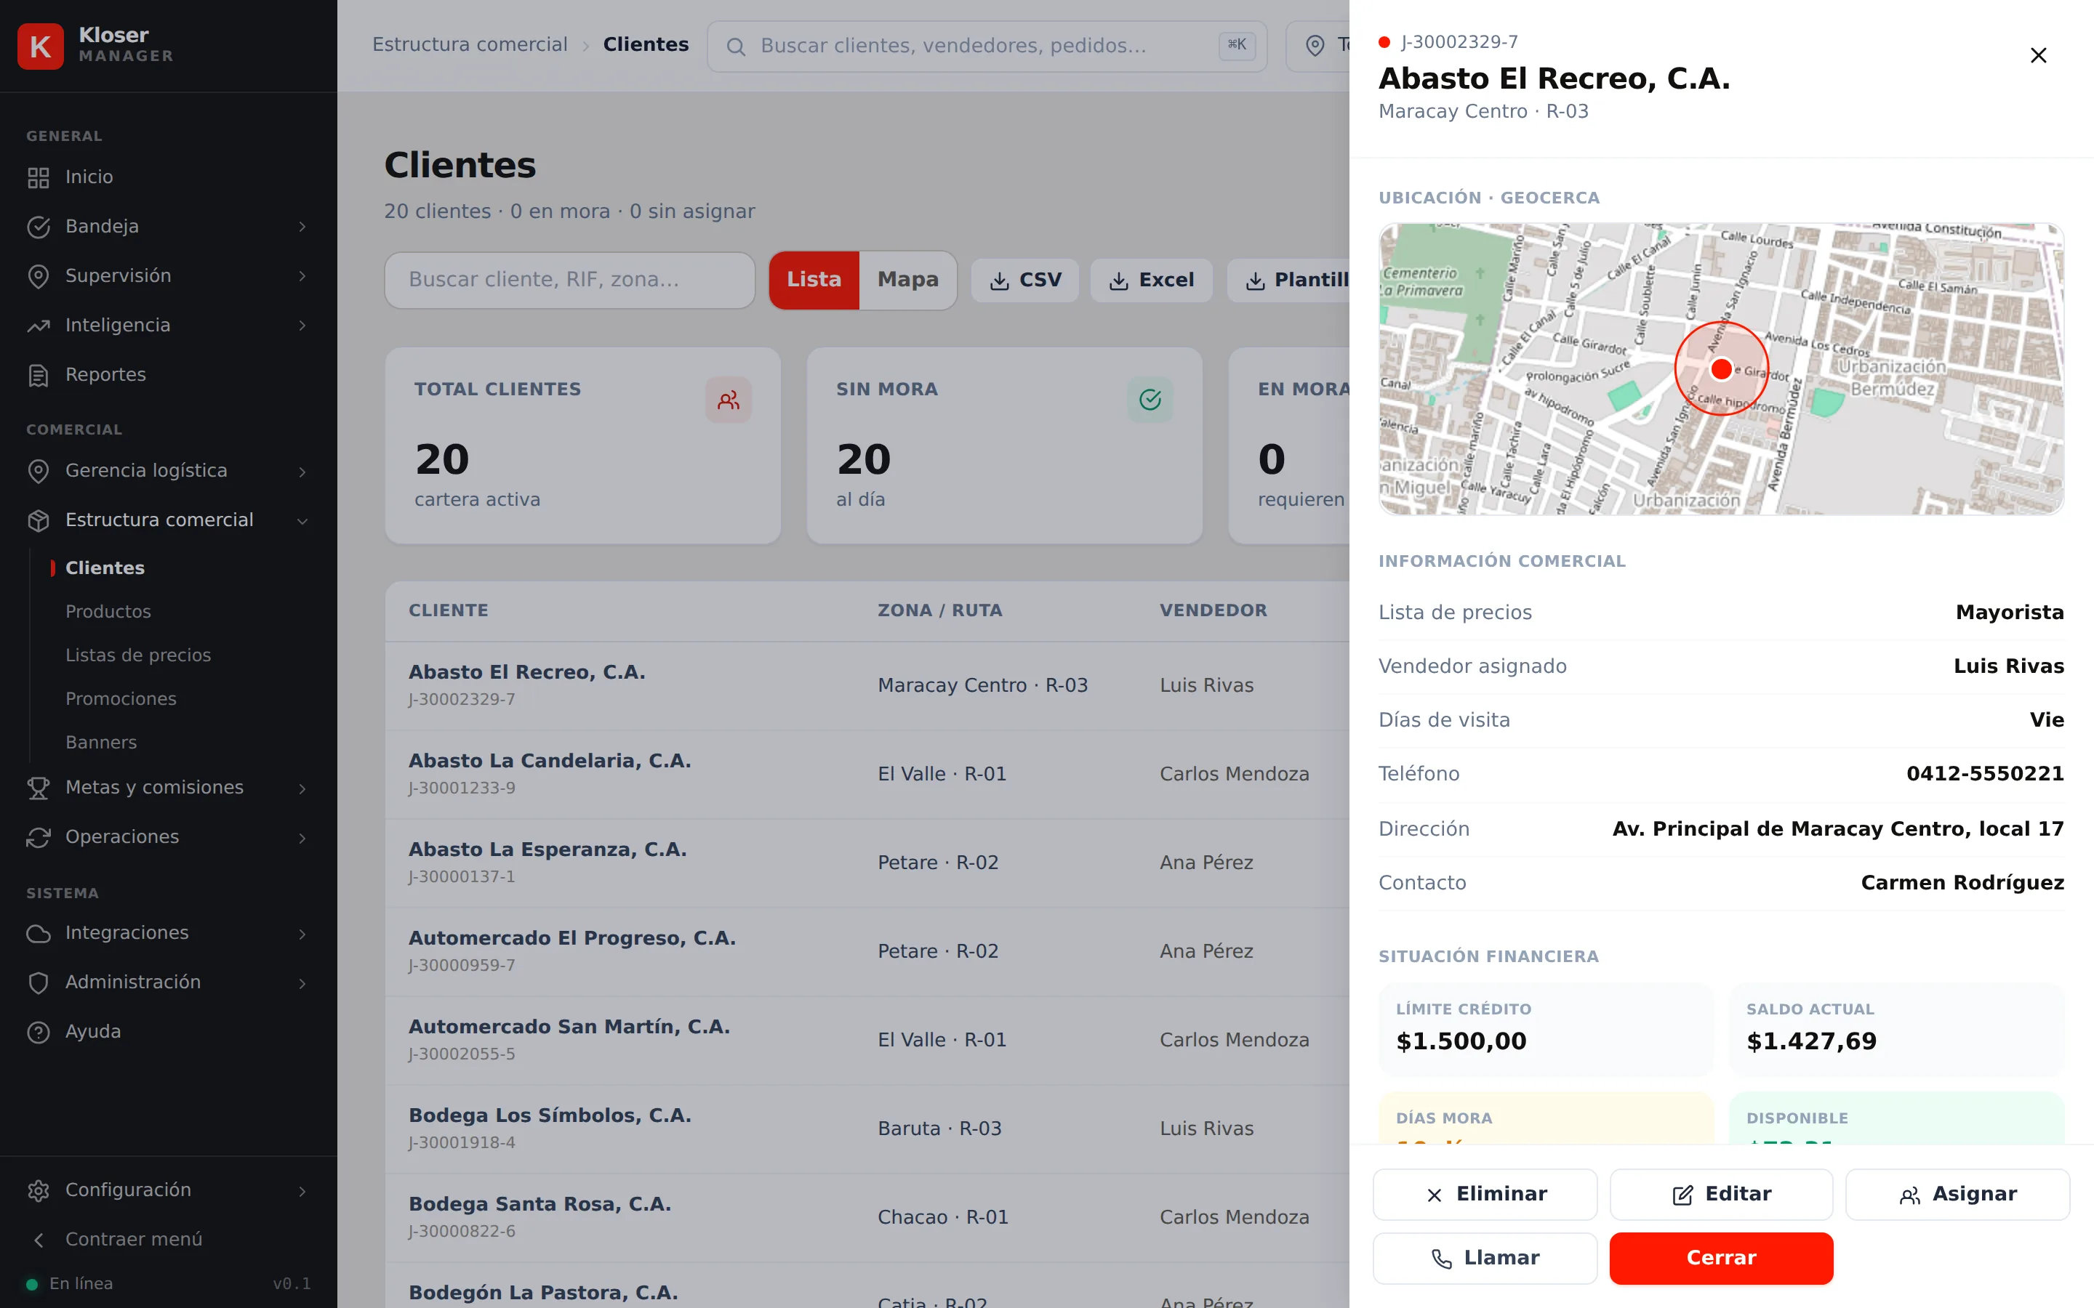Click the Asignar button

(1957, 1194)
